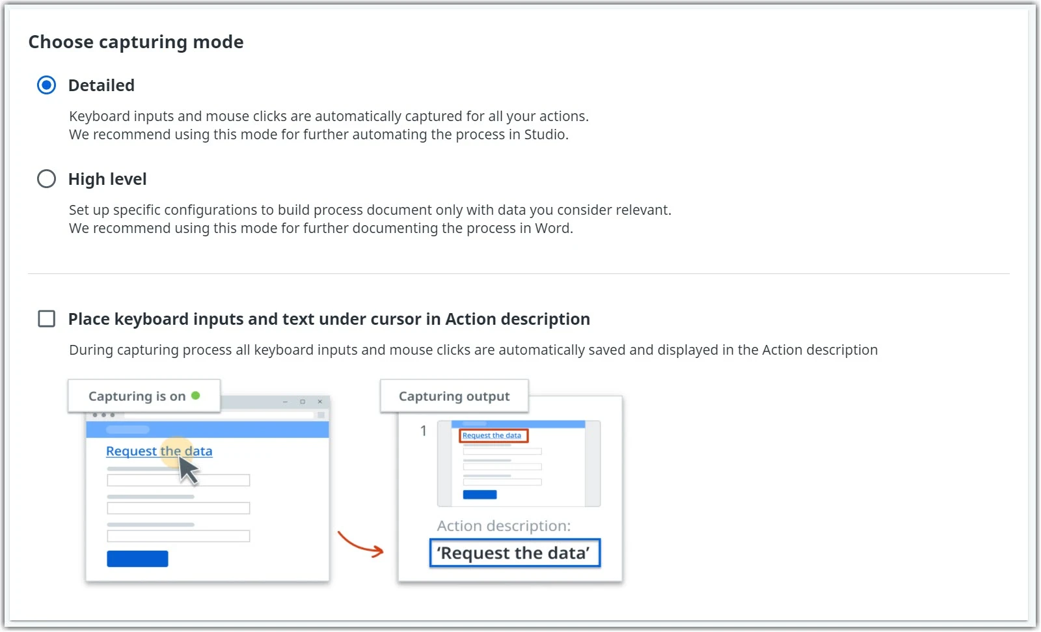Select the High level radio button
The width and height of the screenshot is (1041, 632).
coord(46,179)
